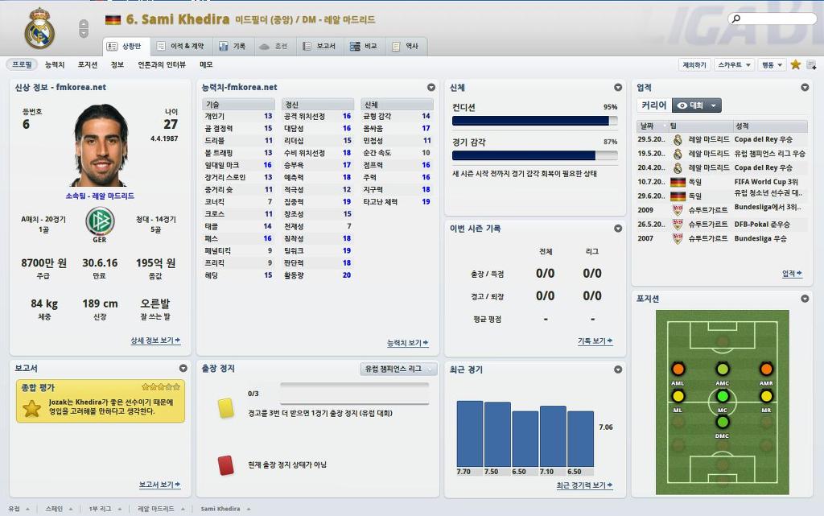Image resolution: width=824 pixels, height=516 pixels.
Task: Open the 비교 tab
Action: pyautogui.click(x=365, y=46)
